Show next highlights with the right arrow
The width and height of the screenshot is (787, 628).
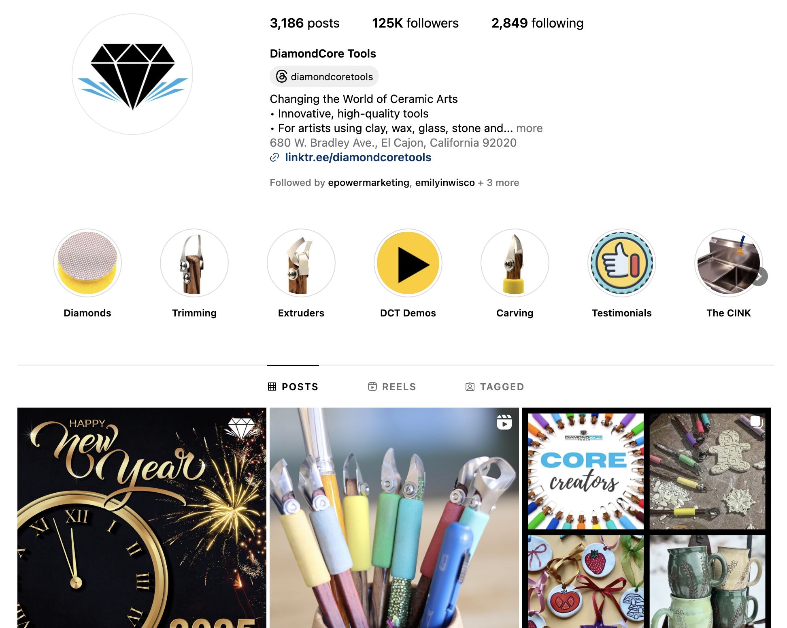(x=759, y=276)
